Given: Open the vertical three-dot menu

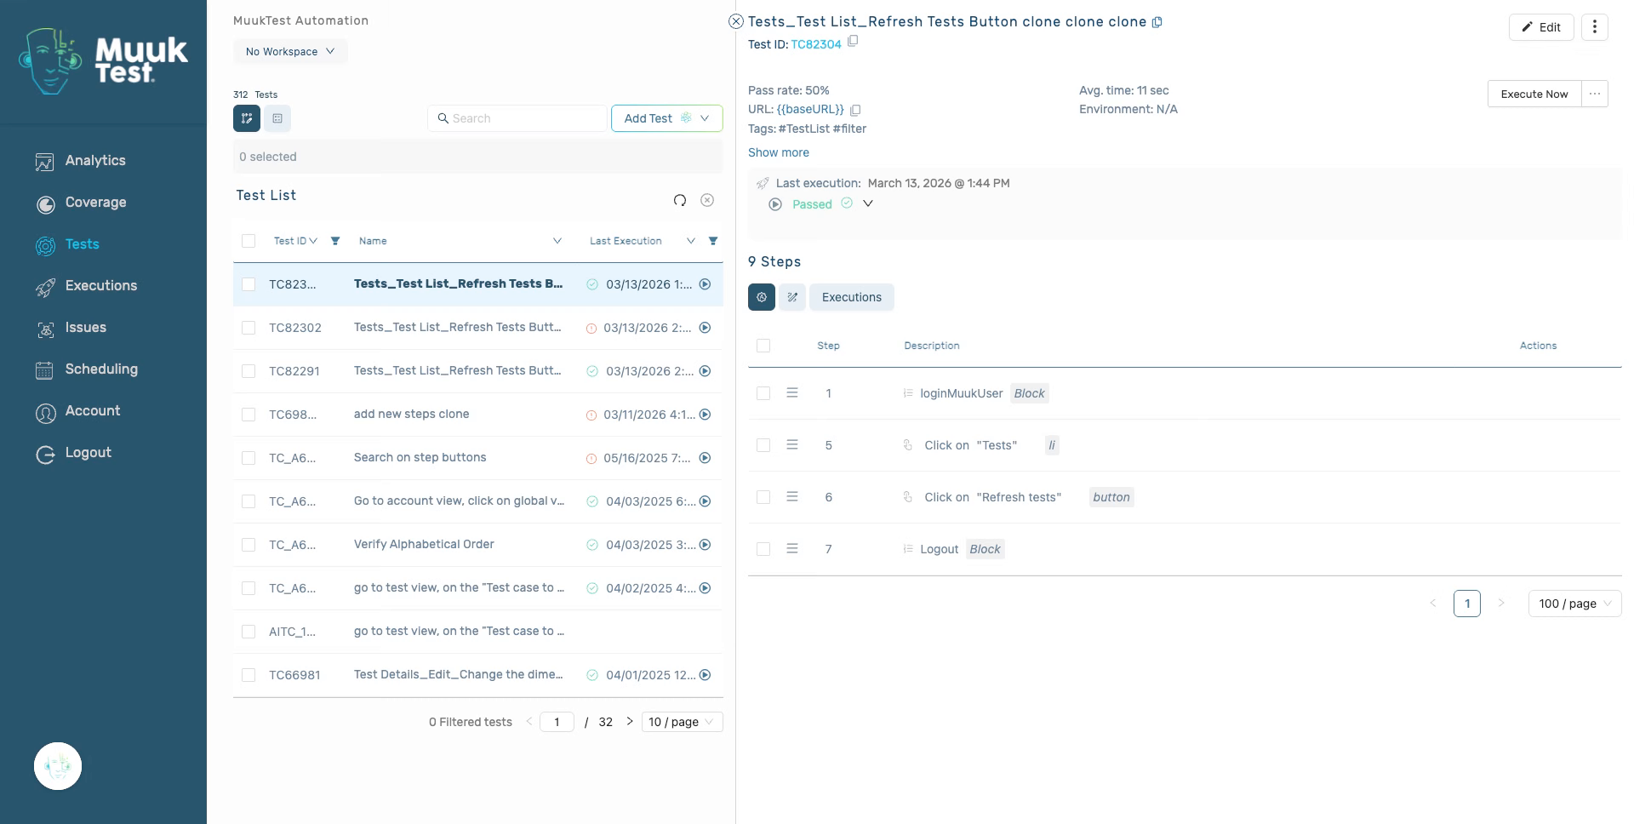Looking at the screenshot, I should [1595, 27].
